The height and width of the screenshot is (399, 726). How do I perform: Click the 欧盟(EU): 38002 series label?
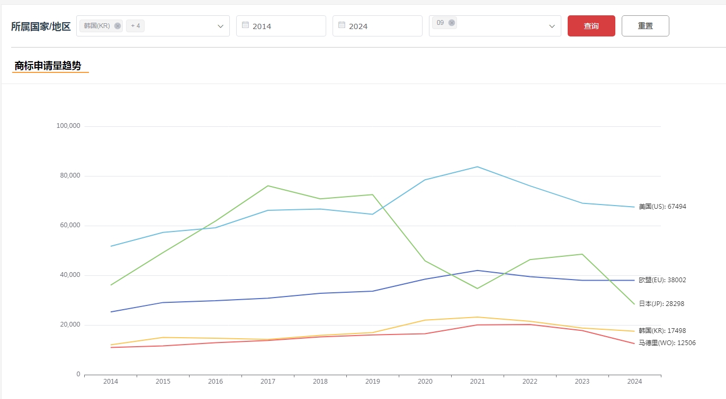tap(662, 280)
